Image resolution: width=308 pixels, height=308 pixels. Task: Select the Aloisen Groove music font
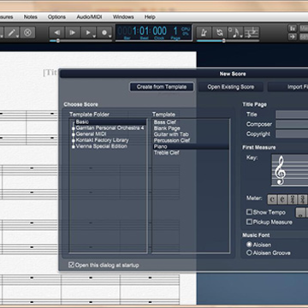tap(249, 252)
